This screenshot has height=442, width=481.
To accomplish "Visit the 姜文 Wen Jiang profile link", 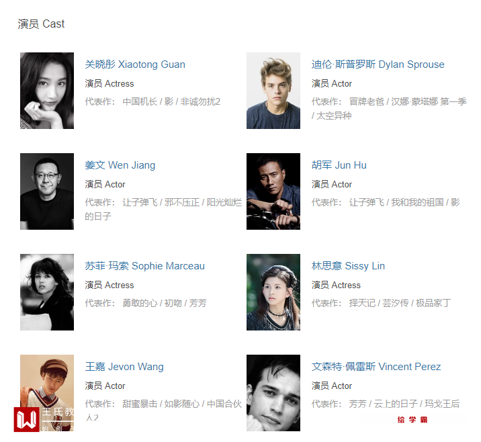I will (x=120, y=165).
